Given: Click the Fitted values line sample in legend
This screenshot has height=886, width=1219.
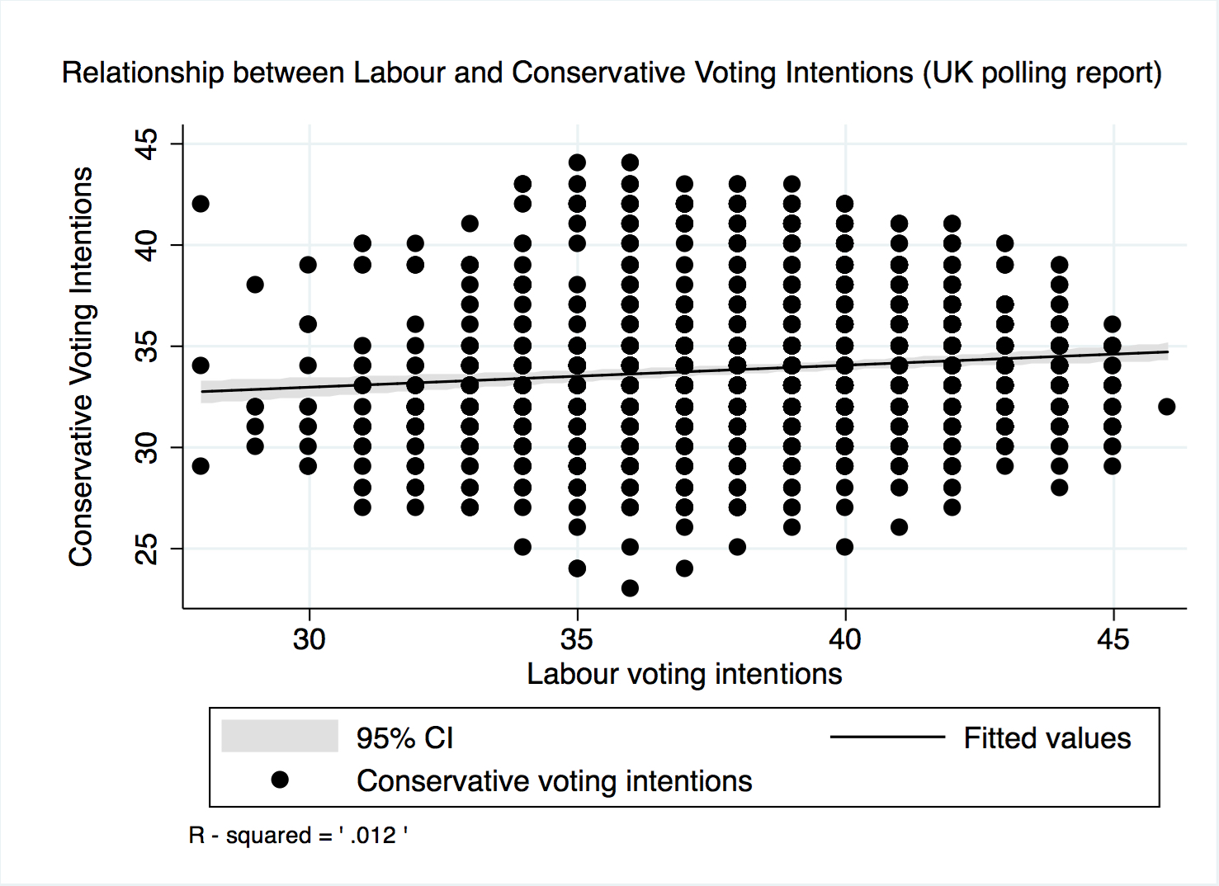Looking at the screenshot, I should (887, 737).
